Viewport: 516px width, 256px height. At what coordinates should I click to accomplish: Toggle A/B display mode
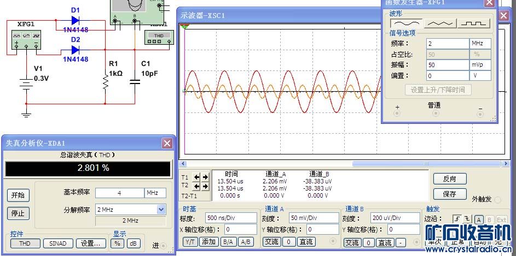click(x=245, y=242)
